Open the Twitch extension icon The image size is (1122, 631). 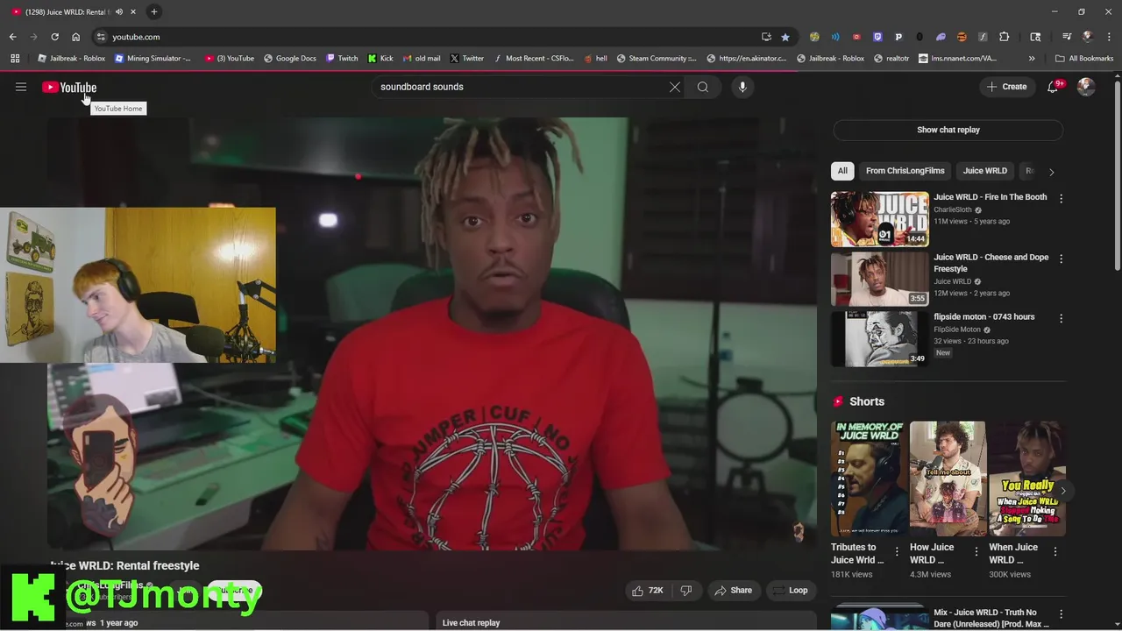tap(877, 37)
